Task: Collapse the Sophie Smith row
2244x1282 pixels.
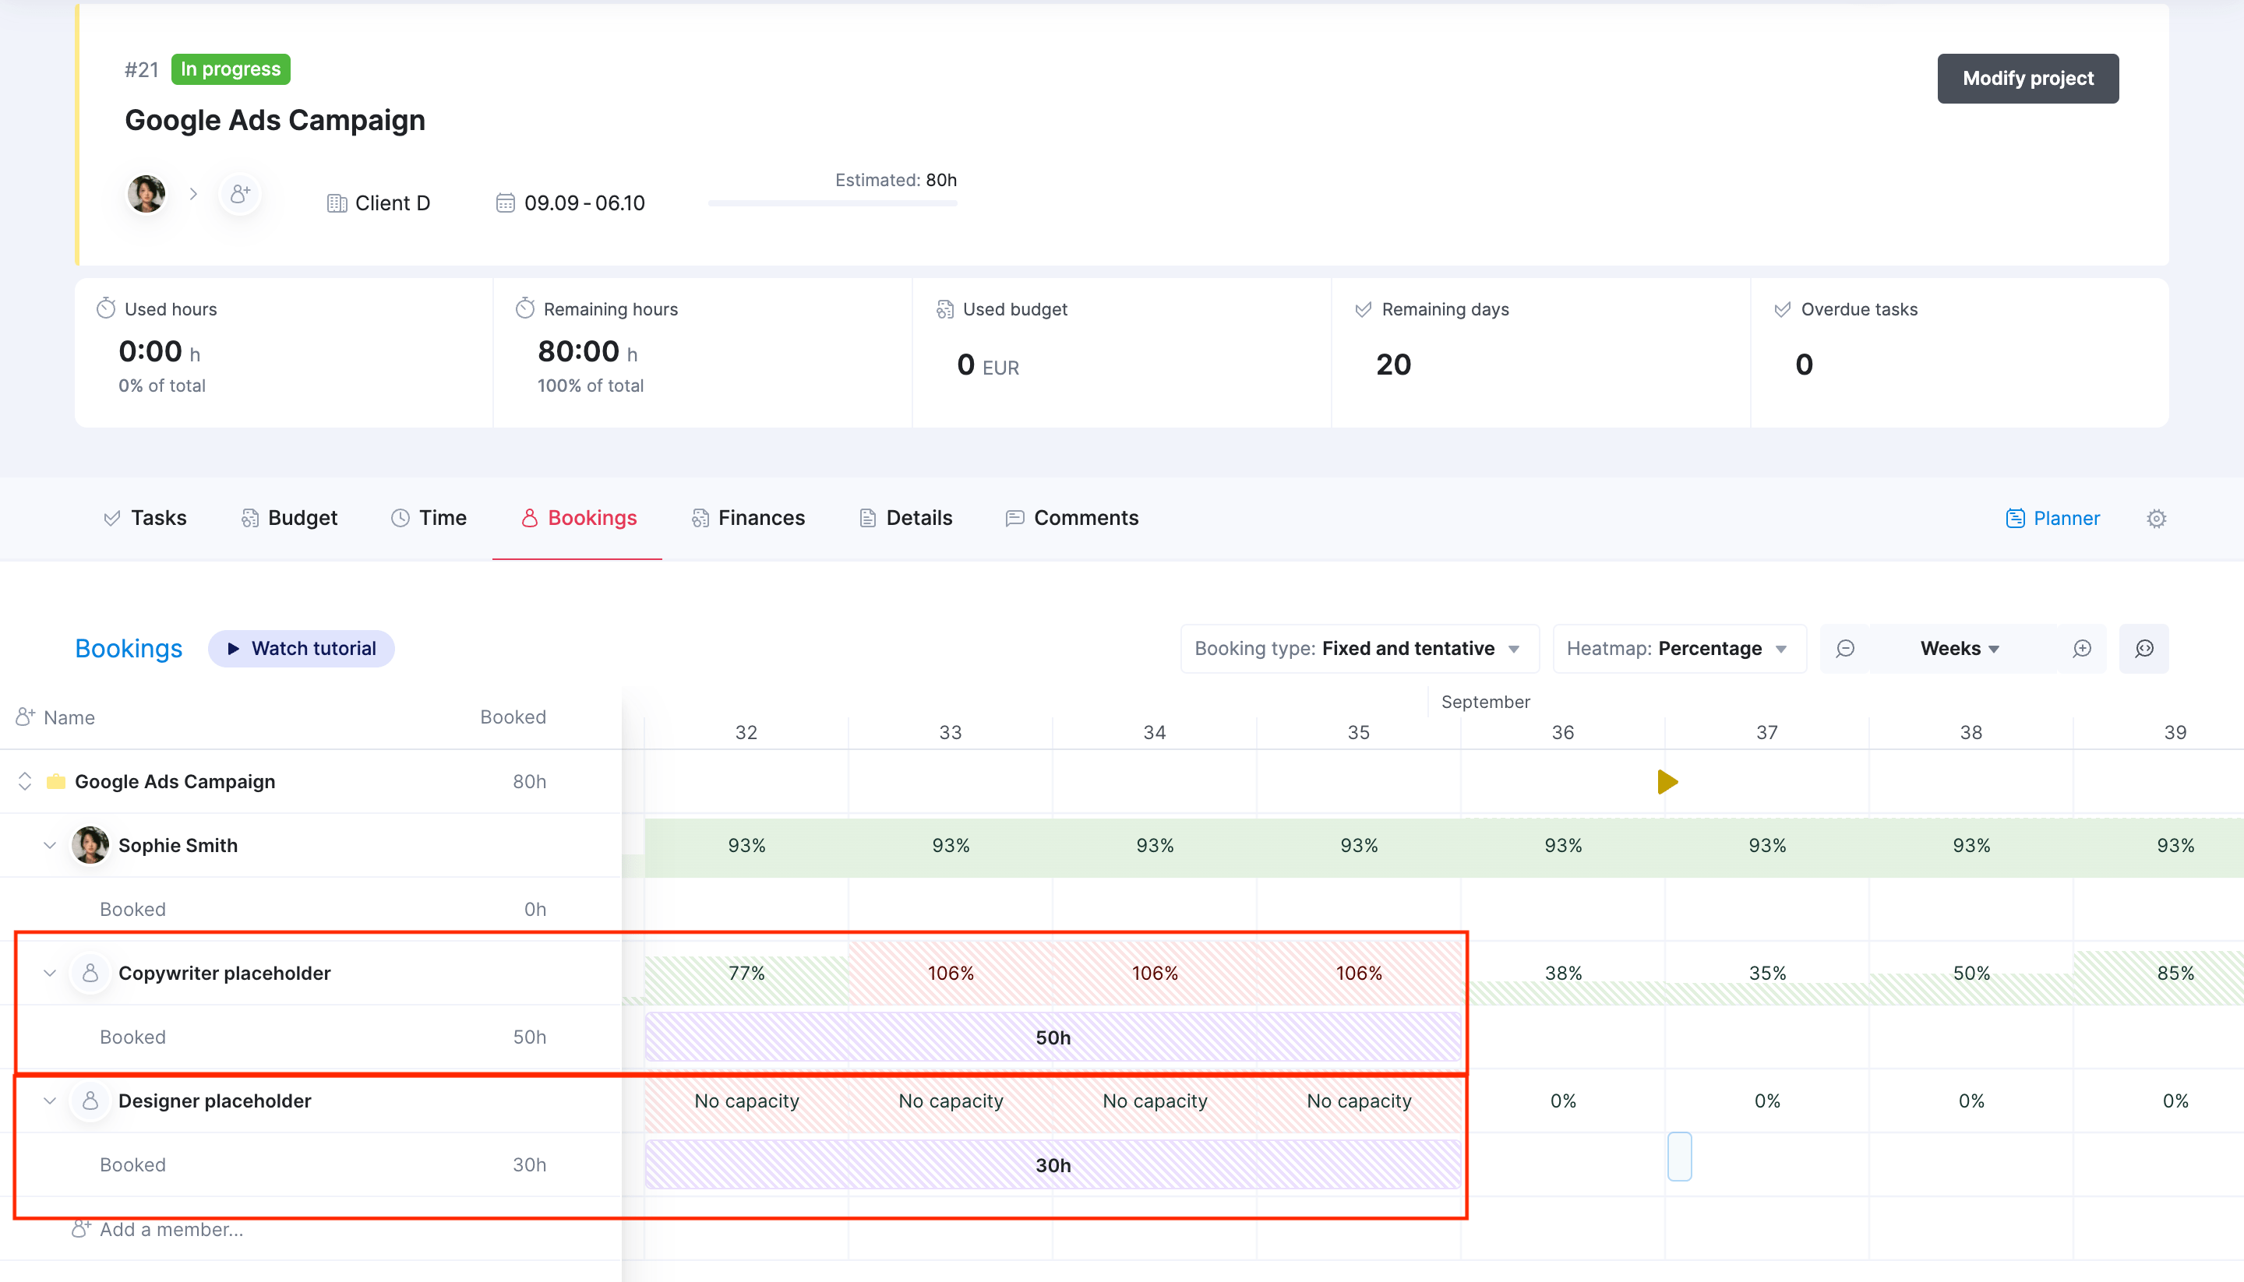Action: [50, 845]
